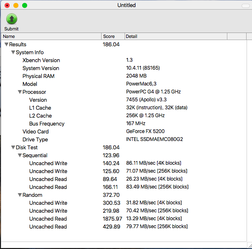
Task: Select the Drive Type row
Action: 124,139
